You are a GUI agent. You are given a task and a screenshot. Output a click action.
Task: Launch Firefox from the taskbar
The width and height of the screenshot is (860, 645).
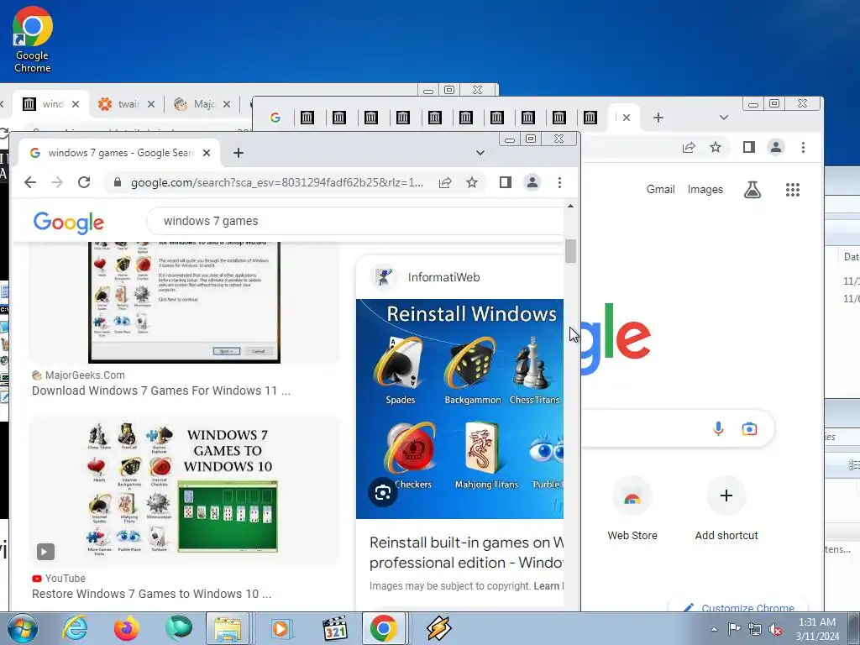127,628
